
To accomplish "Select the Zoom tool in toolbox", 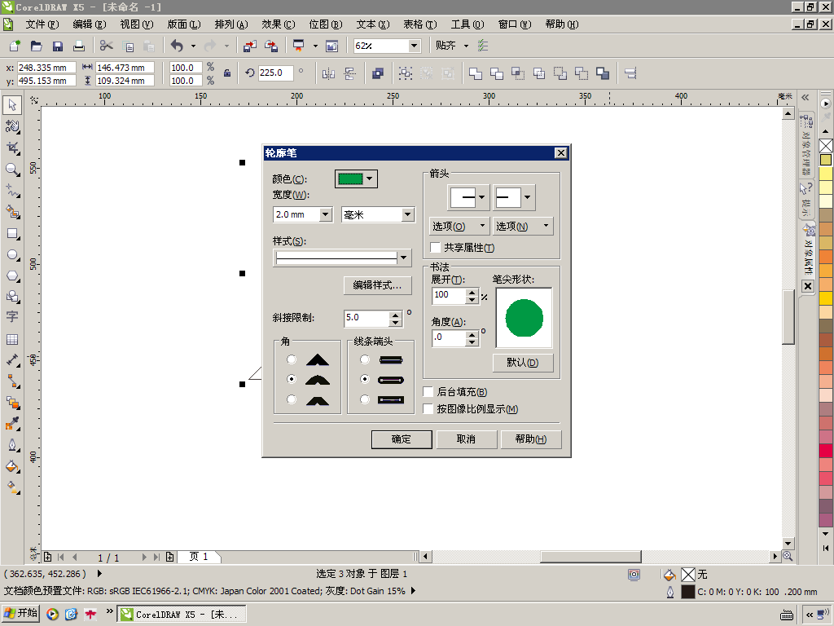I will [12, 170].
